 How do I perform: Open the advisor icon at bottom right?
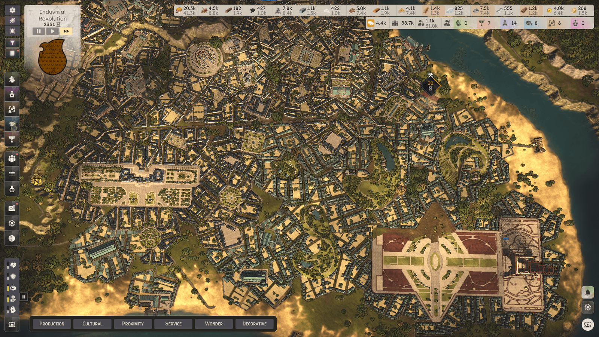(587, 325)
